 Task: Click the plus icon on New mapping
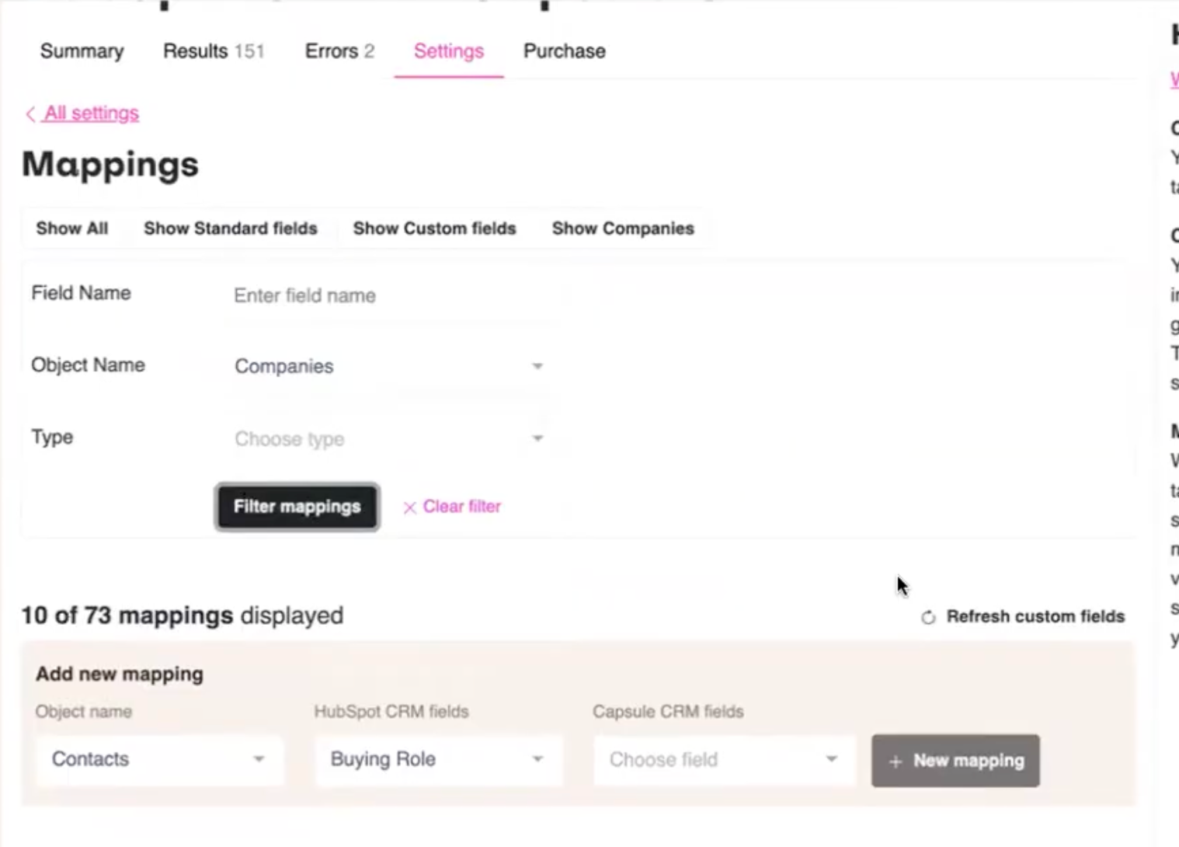(896, 762)
